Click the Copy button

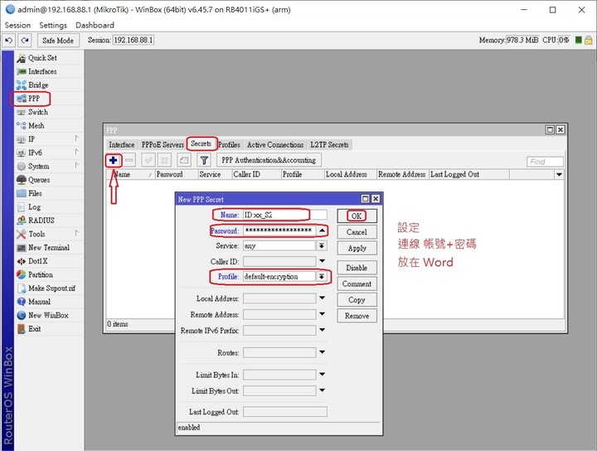(357, 300)
